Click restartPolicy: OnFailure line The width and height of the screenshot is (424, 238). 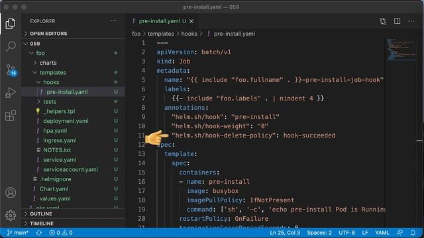(224, 219)
